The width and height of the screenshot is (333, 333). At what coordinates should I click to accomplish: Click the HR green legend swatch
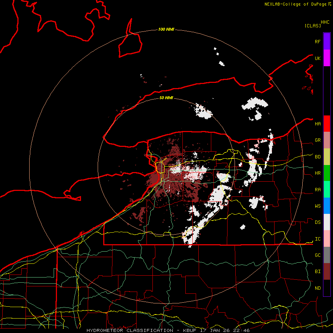pos(327,173)
